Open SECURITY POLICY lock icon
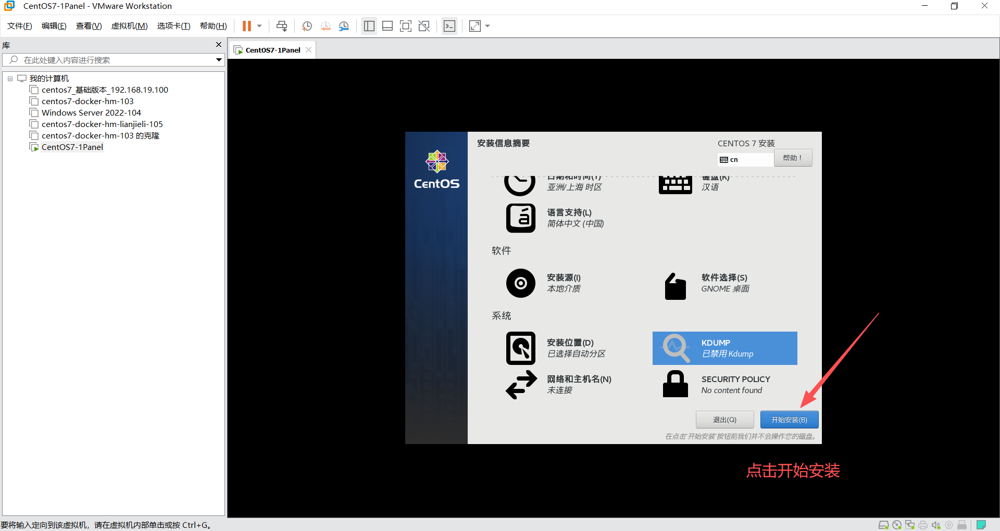The width and height of the screenshot is (1000, 531). [x=676, y=384]
